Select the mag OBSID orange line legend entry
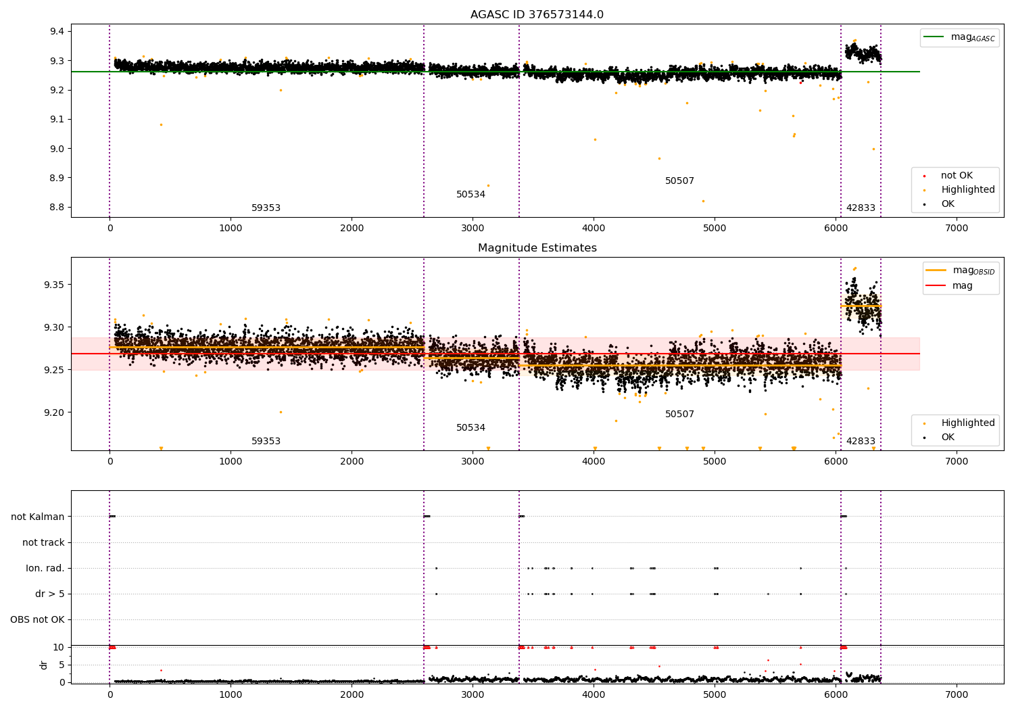This screenshot has height=710, width=1014. coord(959,270)
